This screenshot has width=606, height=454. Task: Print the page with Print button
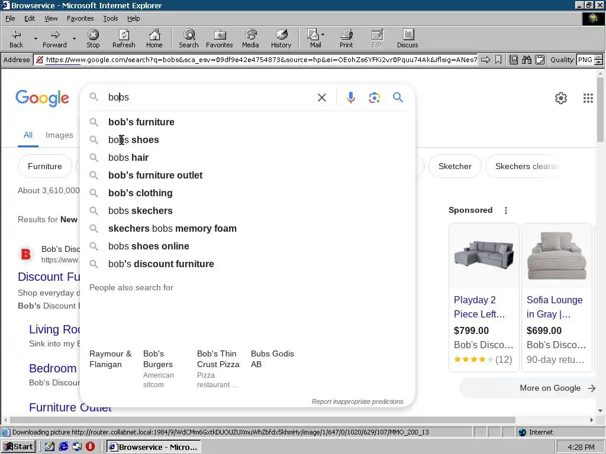pyautogui.click(x=346, y=38)
